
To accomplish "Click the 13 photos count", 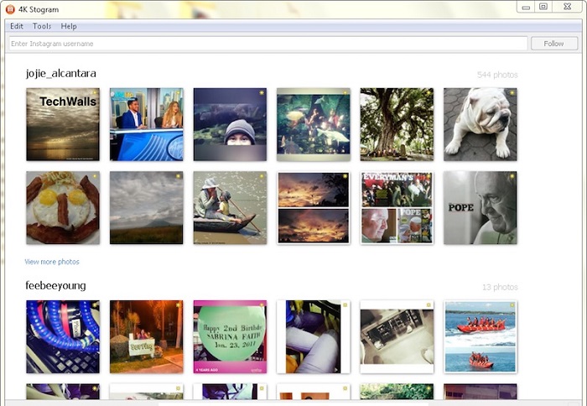I will click(x=500, y=287).
